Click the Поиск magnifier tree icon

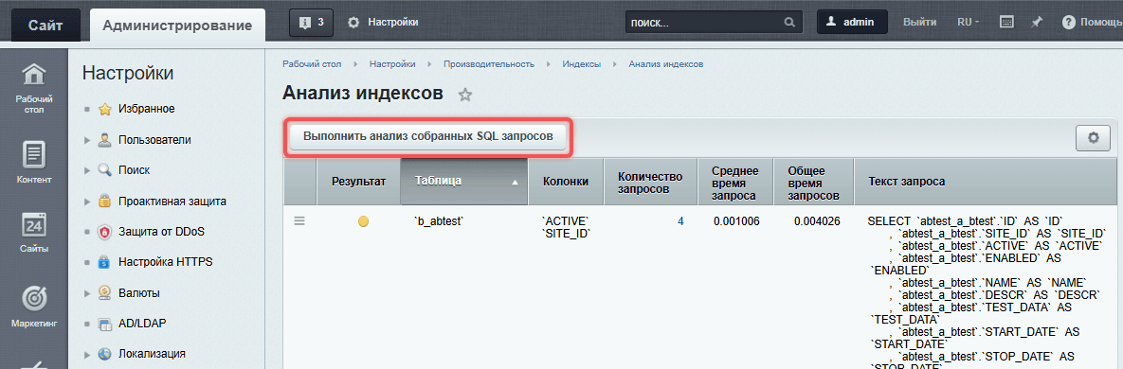105,170
